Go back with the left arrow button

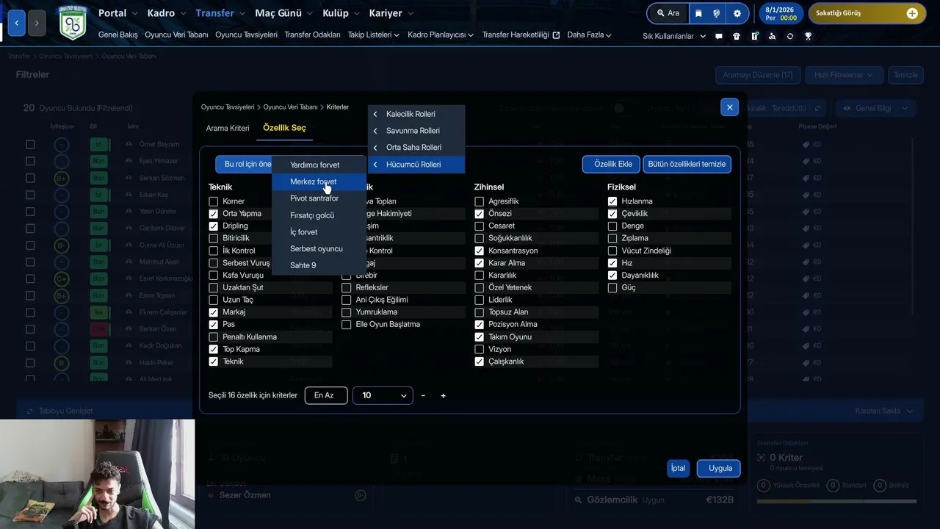pos(16,23)
